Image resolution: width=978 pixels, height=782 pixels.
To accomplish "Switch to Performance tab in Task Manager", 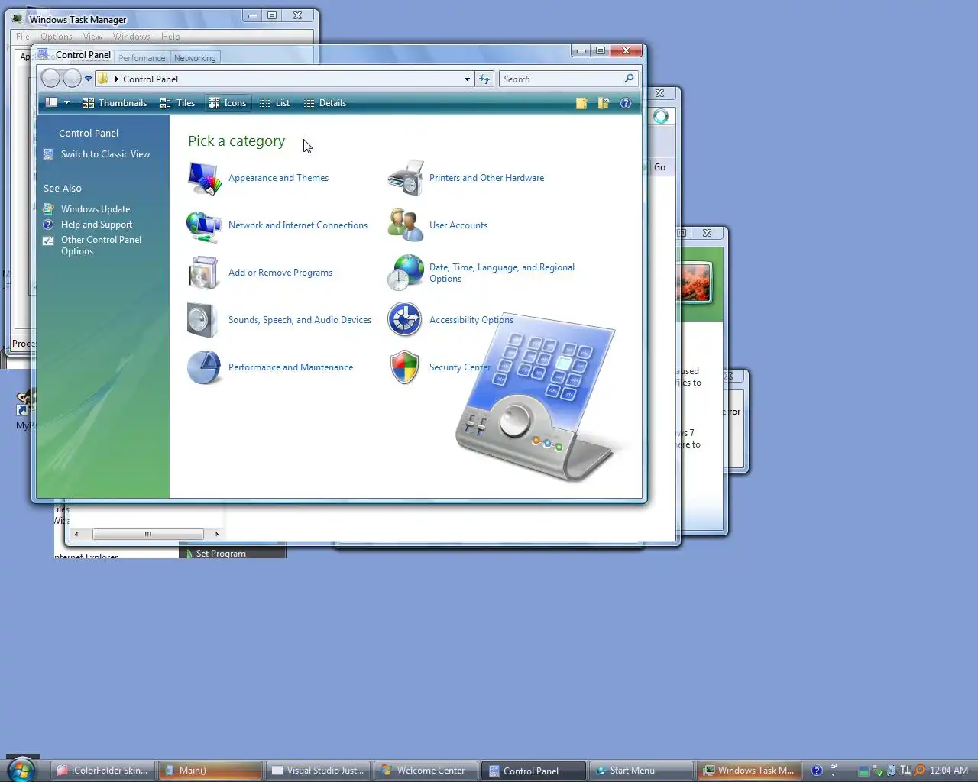I will coord(141,58).
